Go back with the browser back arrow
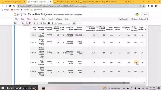This screenshot has height=90, width=161. pyautogui.click(x=2, y=6)
